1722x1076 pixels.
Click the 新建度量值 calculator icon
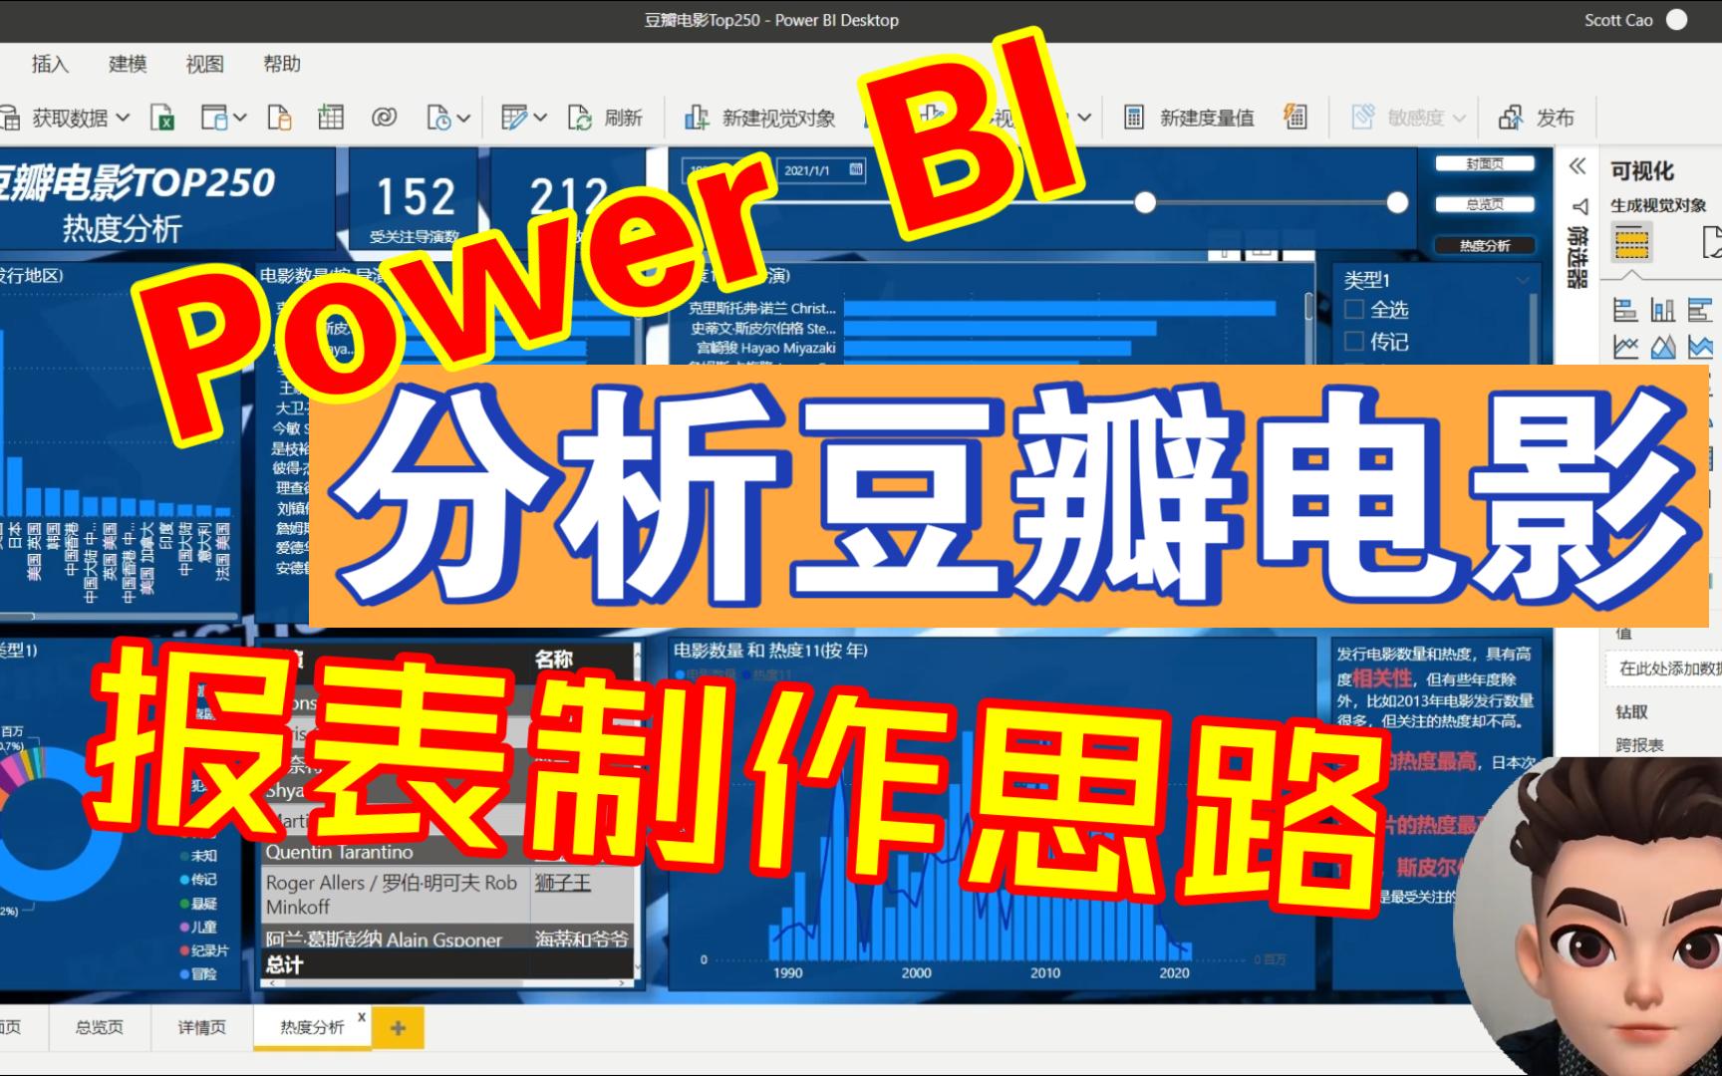(x=1134, y=118)
